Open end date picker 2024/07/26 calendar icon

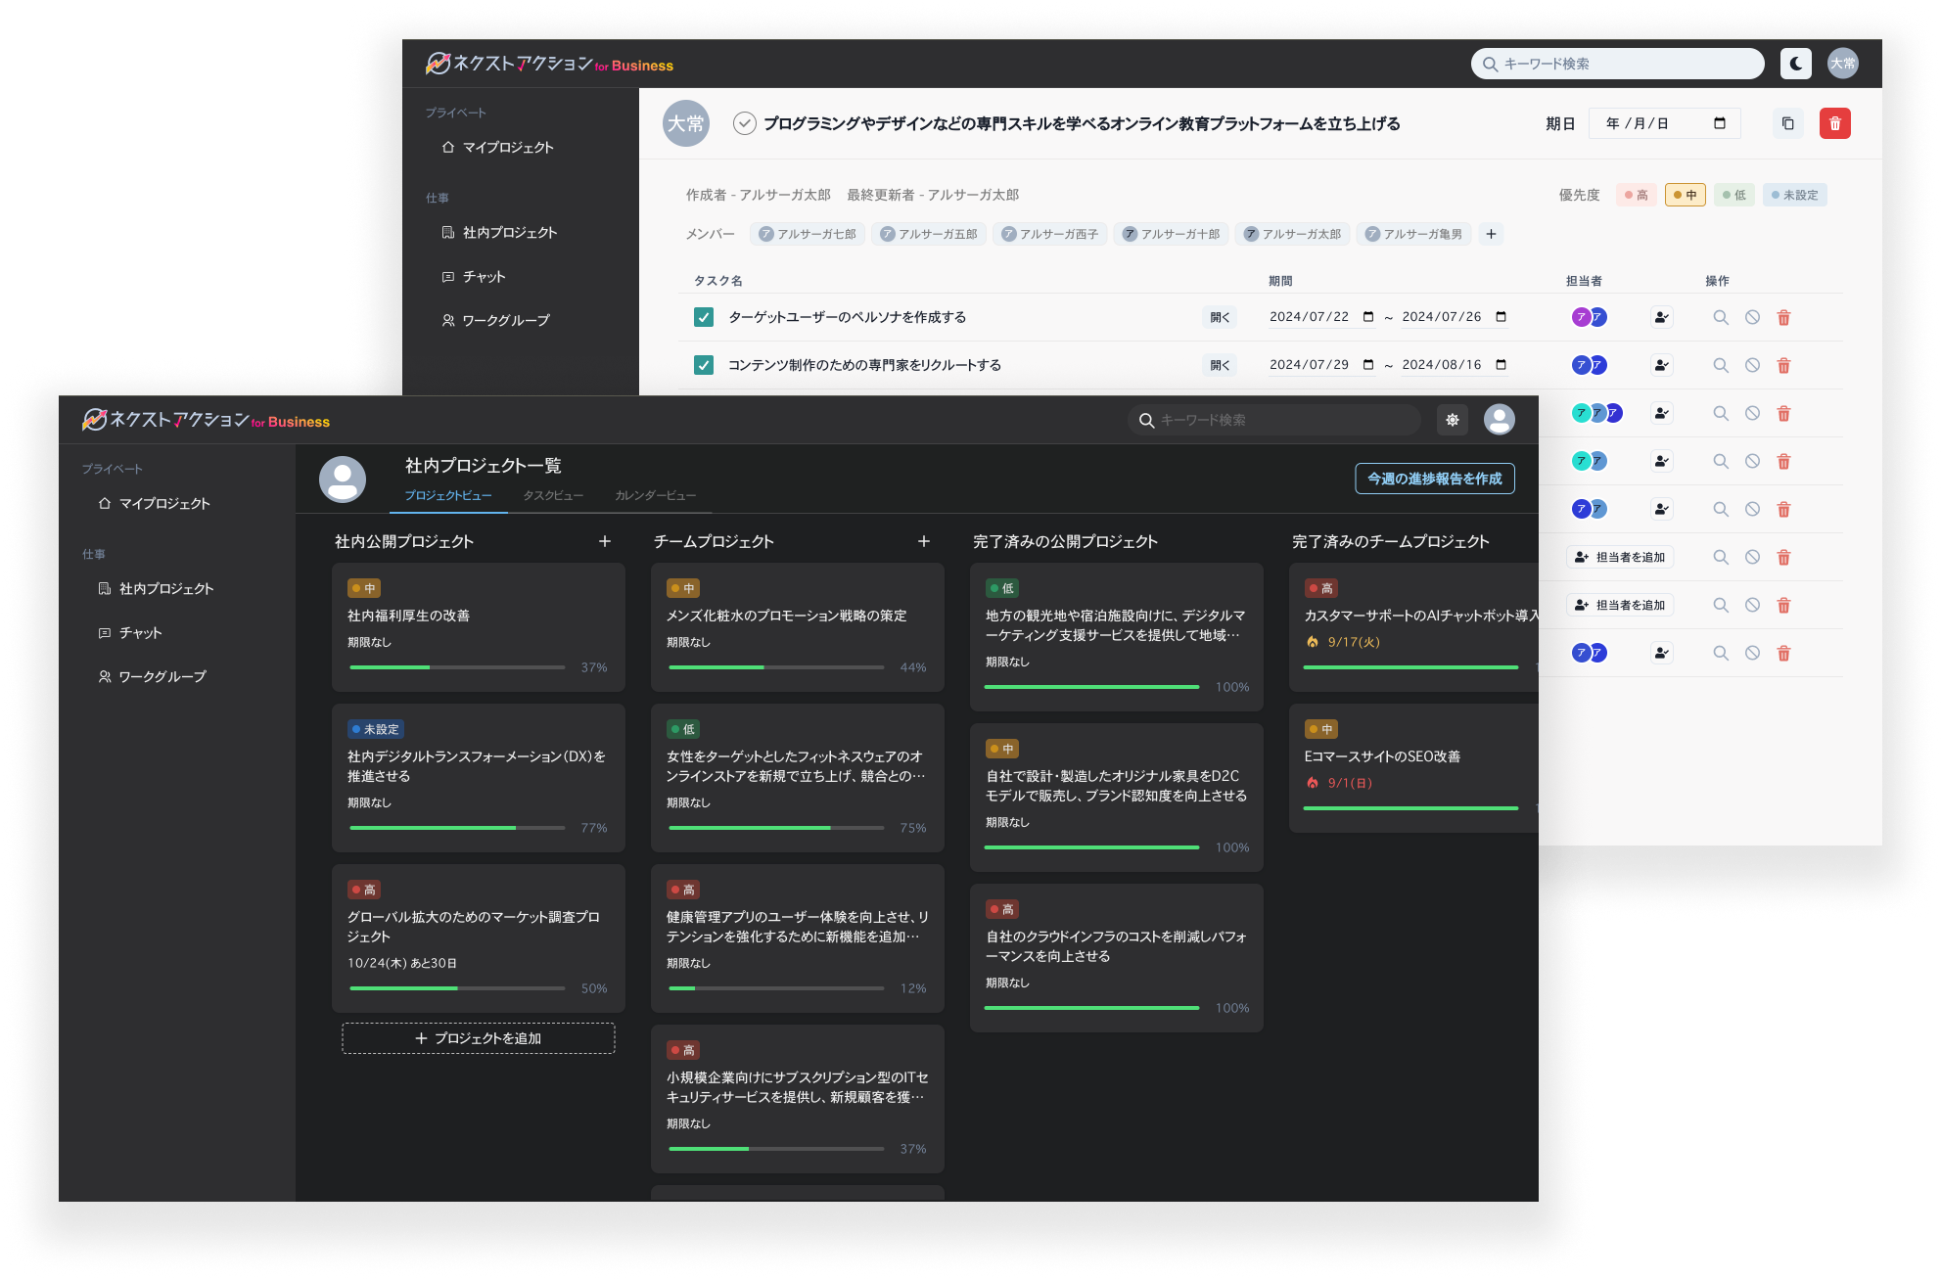pos(1501,317)
